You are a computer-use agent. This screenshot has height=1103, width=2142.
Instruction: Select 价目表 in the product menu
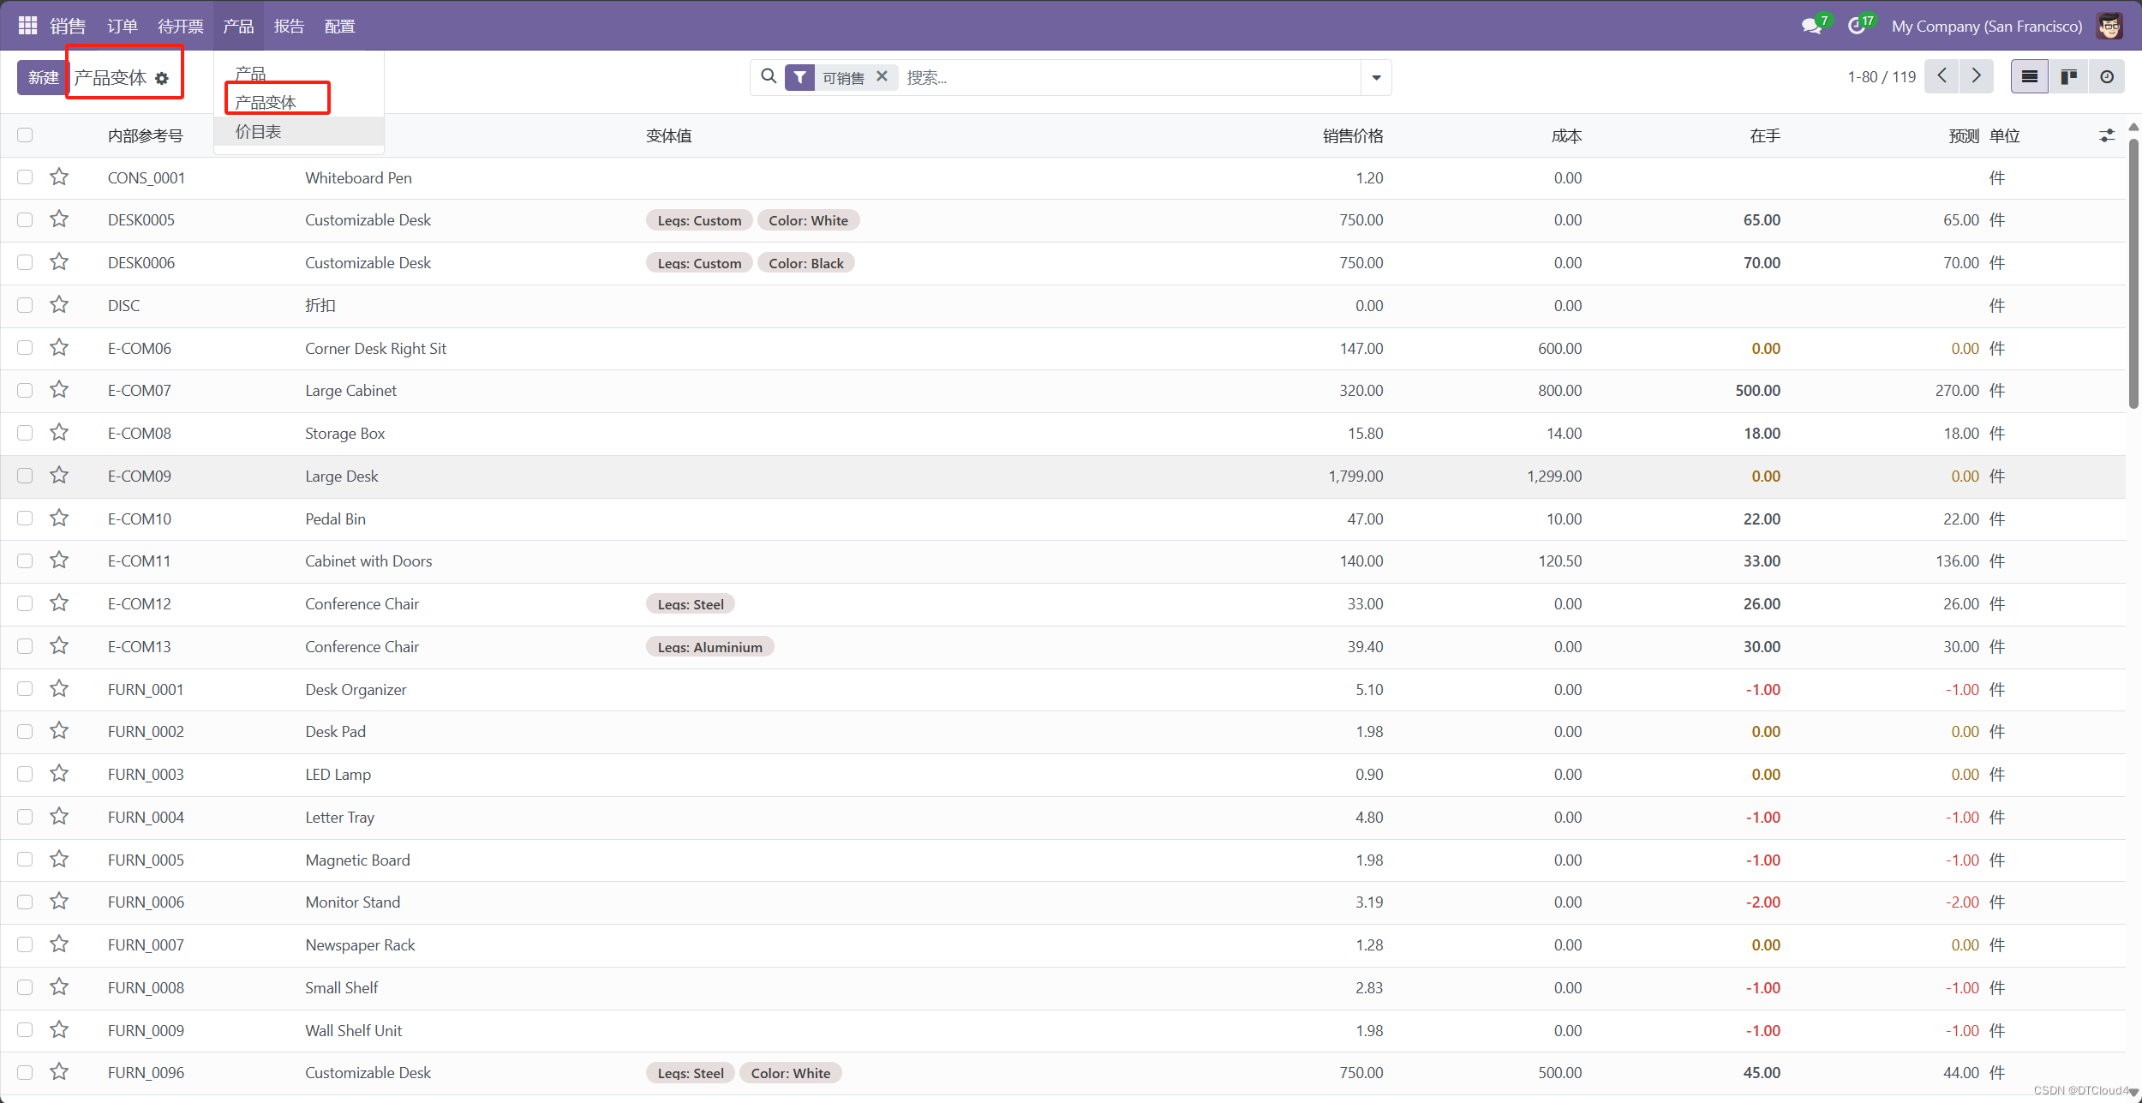coord(258,132)
